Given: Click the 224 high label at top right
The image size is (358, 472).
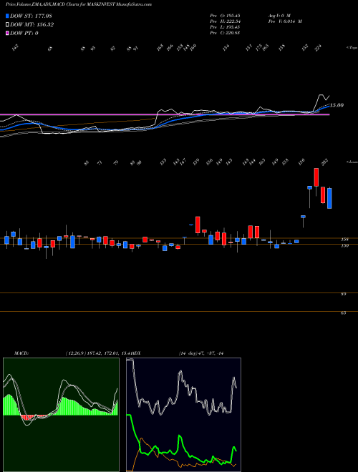Looking at the screenshot, I should tap(318, 48).
